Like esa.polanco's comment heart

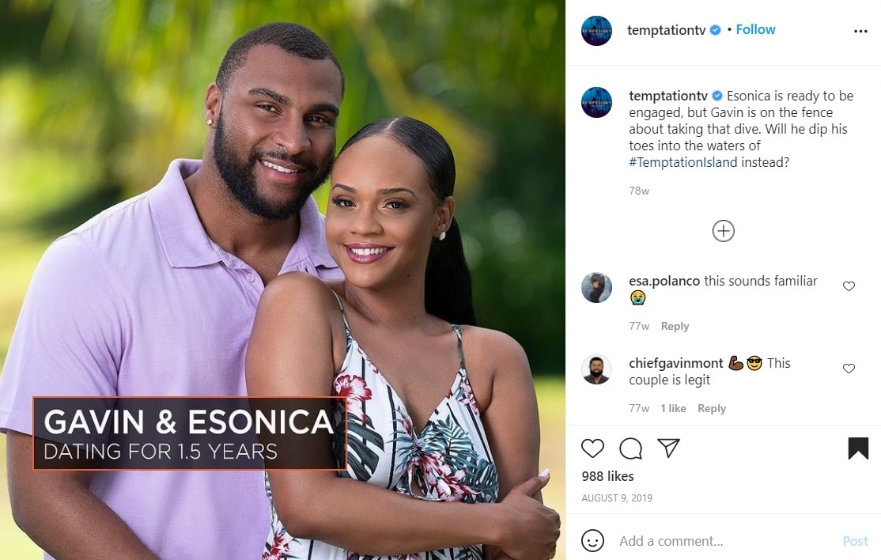tap(849, 286)
